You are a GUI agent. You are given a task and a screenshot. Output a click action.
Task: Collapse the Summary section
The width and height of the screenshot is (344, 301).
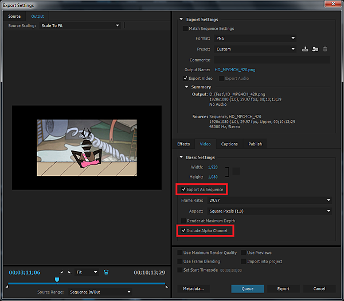[x=186, y=87]
